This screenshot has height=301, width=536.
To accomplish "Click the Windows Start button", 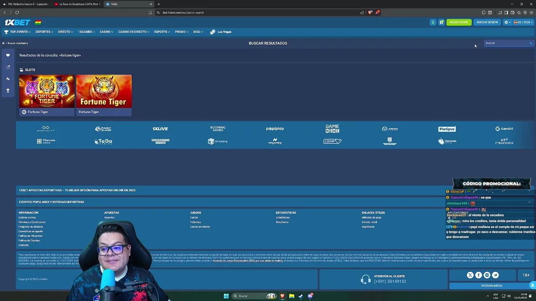I will click(x=226, y=296).
